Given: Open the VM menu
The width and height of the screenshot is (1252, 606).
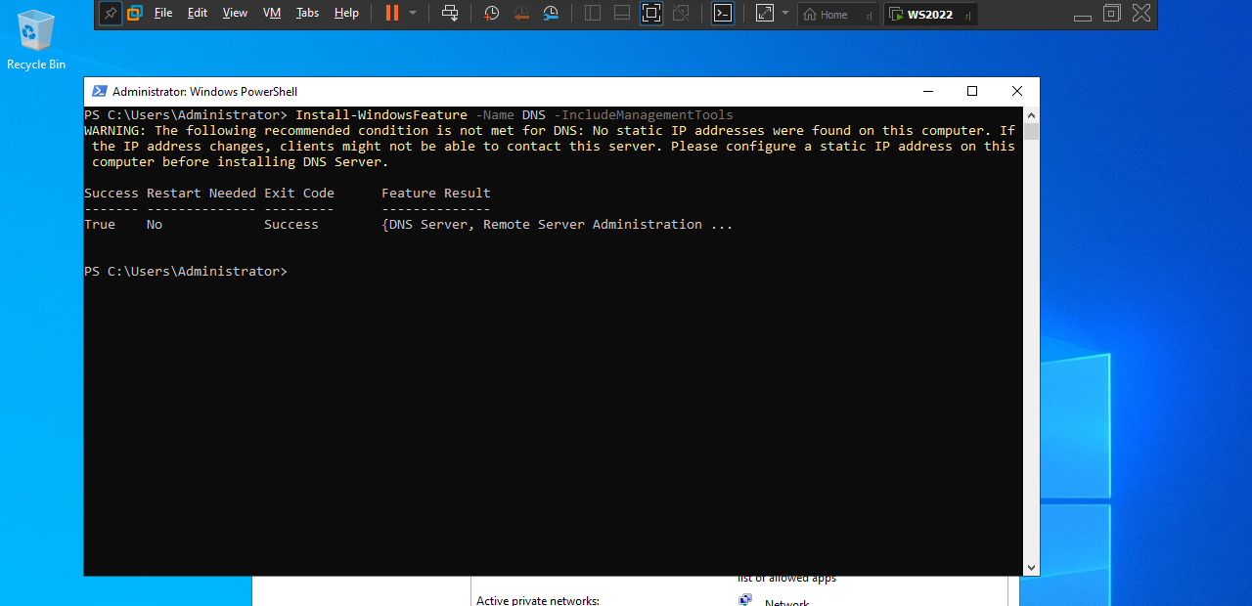Looking at the screenshot, I should tap(272, 14).
